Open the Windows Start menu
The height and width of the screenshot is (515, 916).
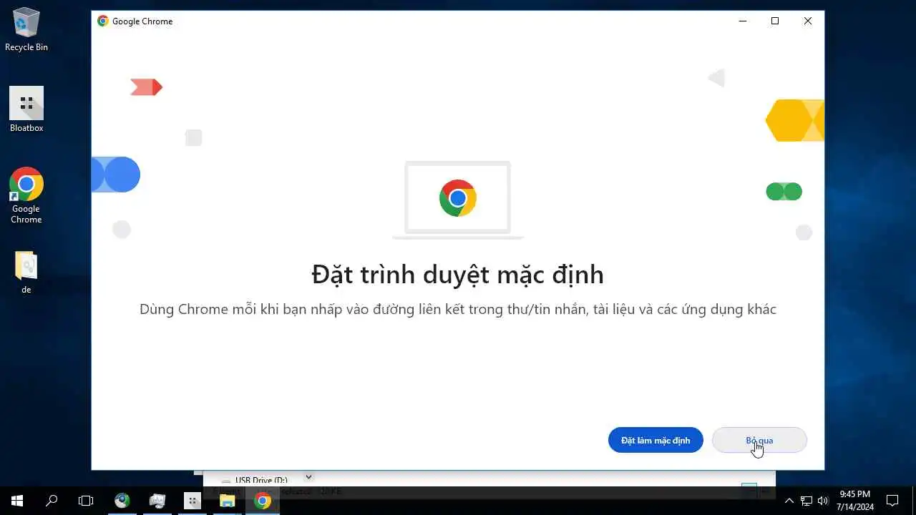(x=17, y=501)
